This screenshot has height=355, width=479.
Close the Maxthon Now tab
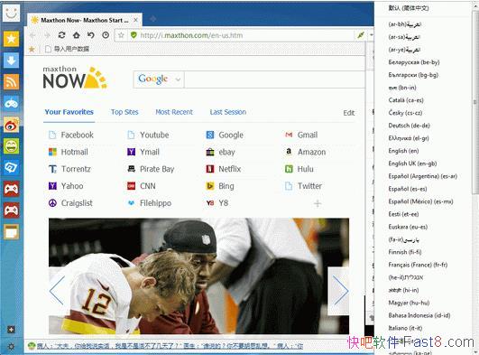click(x=135, y=20)
